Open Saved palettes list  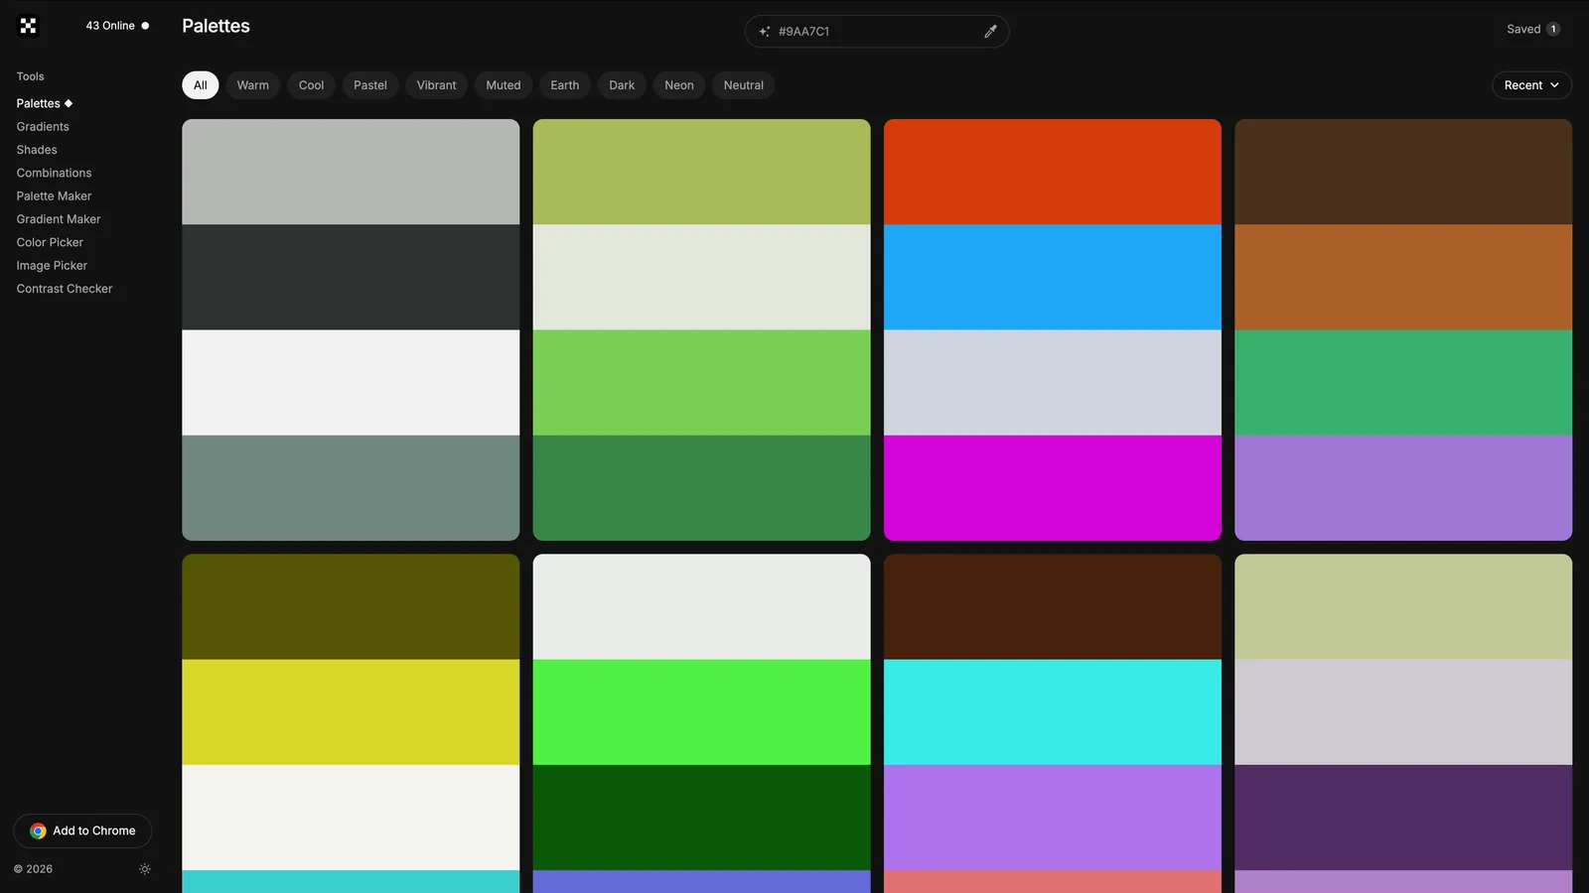(x=1533, y=29)
